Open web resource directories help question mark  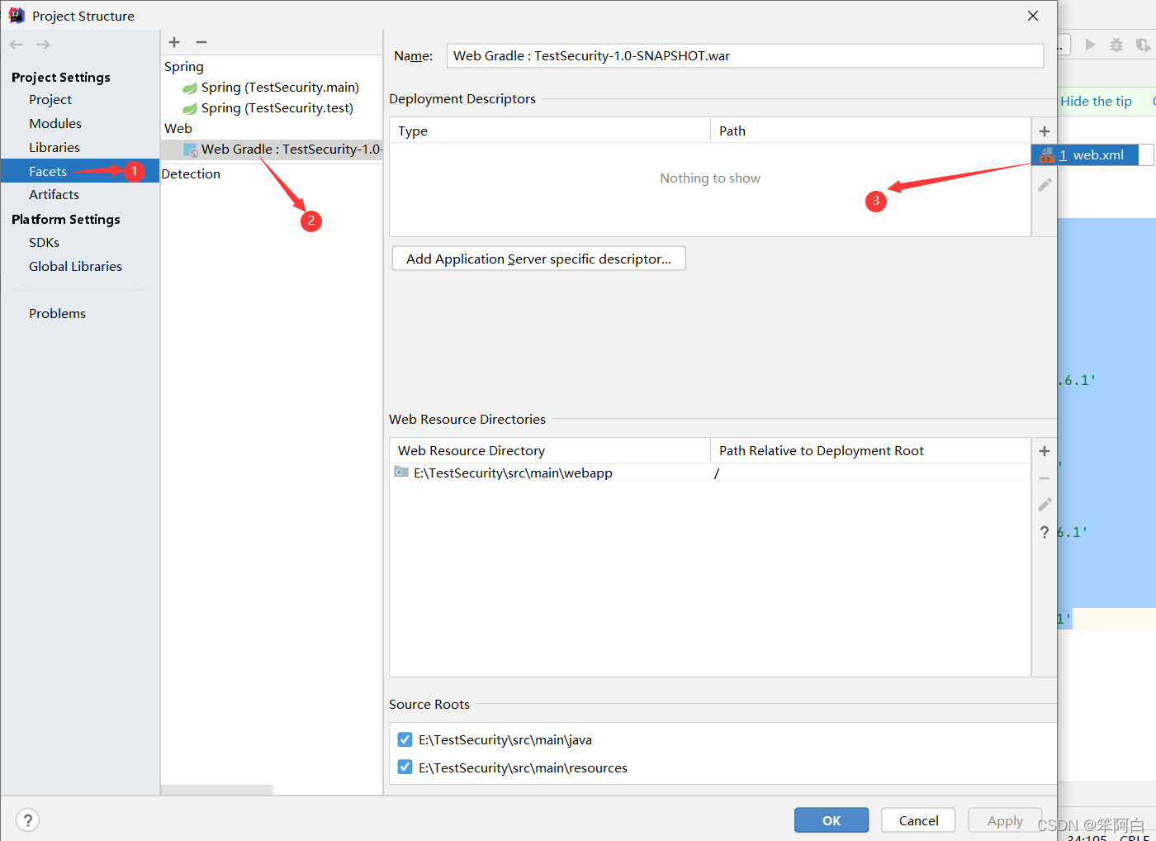(x=1045, y=532)
